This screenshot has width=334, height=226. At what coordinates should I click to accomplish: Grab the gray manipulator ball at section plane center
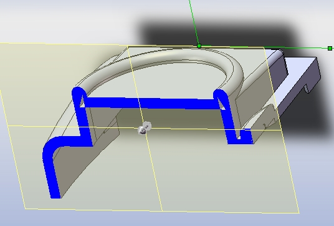[x=145, y=128]
